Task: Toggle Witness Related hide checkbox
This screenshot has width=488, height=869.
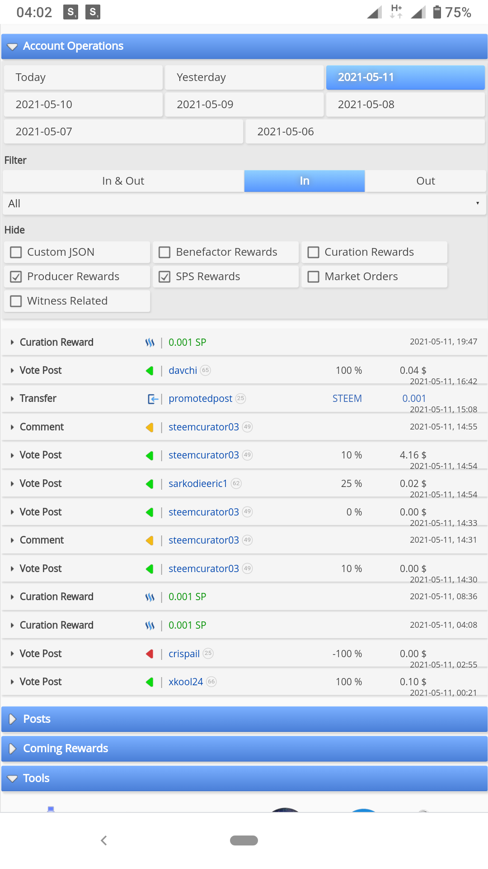Action: pos(16,301)
